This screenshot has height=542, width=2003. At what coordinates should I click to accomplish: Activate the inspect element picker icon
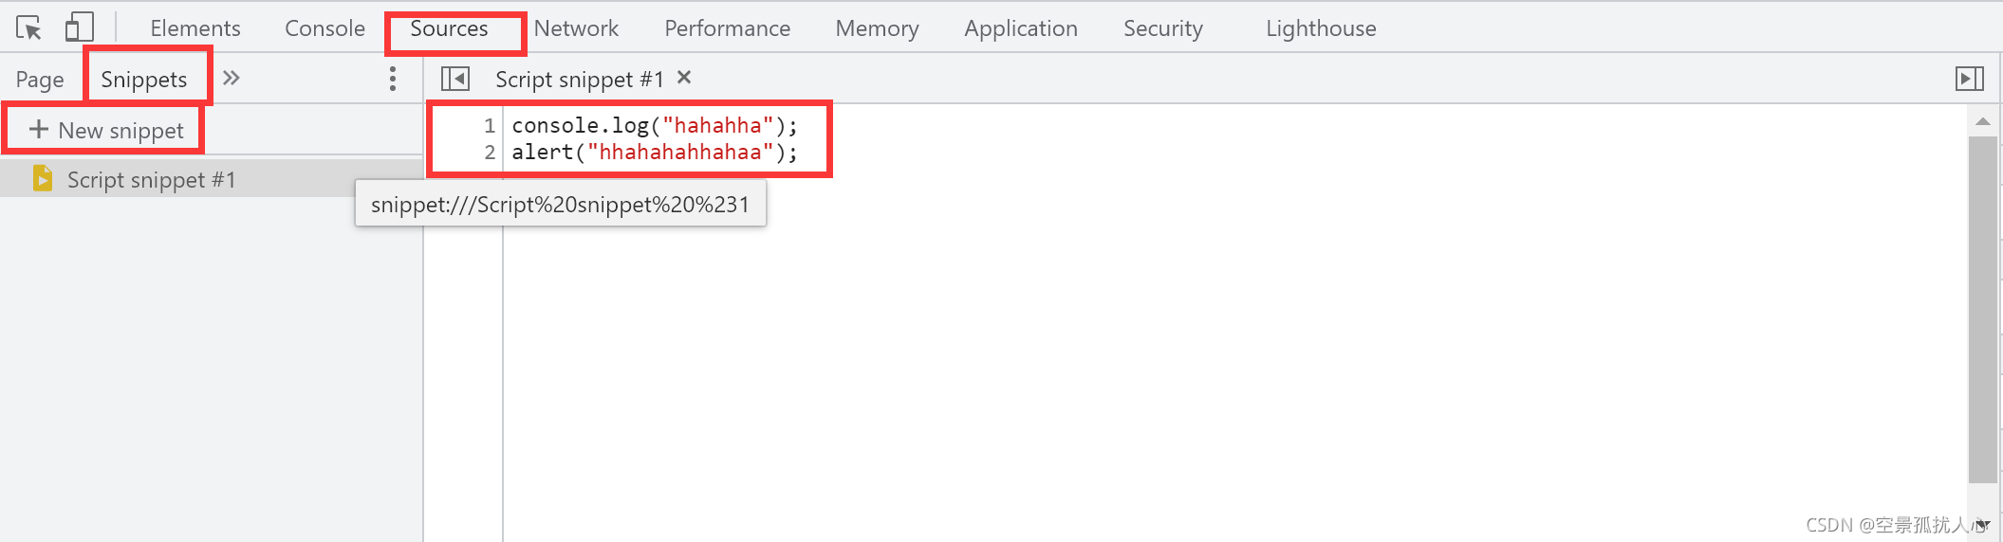28,28
